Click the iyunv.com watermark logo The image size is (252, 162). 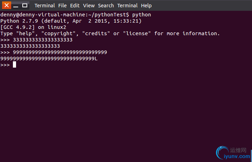[x=222, y=152]
